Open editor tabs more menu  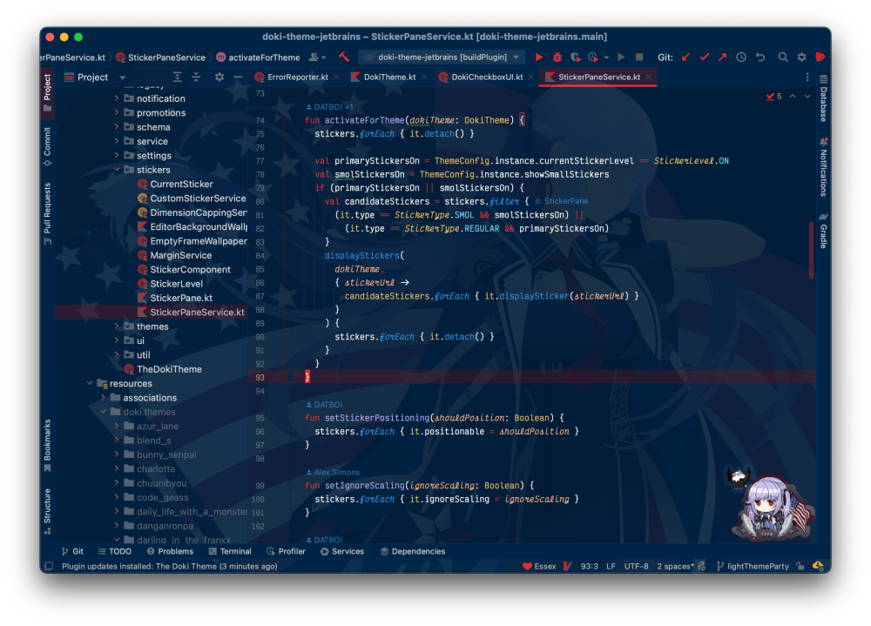click(807, 77)
